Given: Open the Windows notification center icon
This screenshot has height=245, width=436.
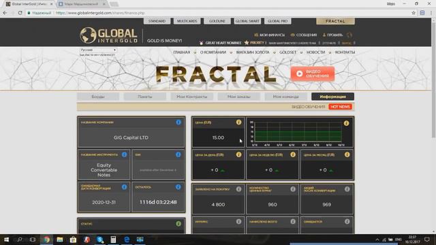Looking at the screenshot, I should [427, 240].
